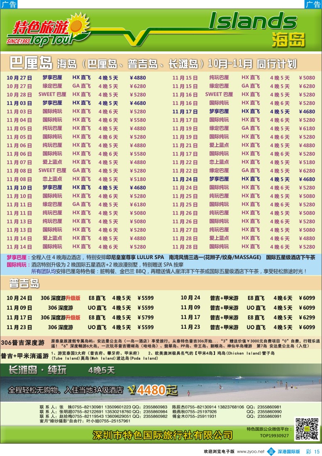
Task: Click ¥5580 price in 11月04日 row
Action: (138, 120)
